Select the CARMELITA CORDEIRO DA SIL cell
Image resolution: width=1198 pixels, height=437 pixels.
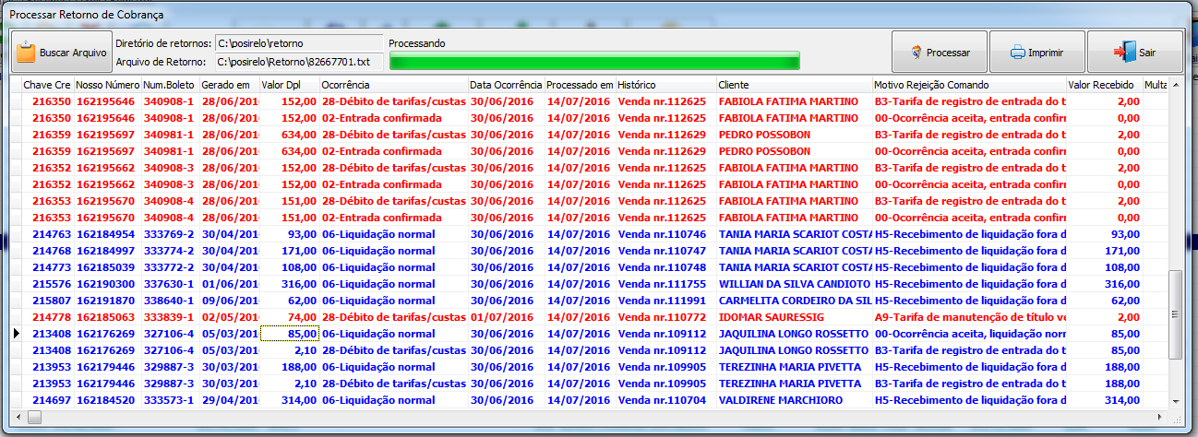pyautogui.click(x=793, y=301)
